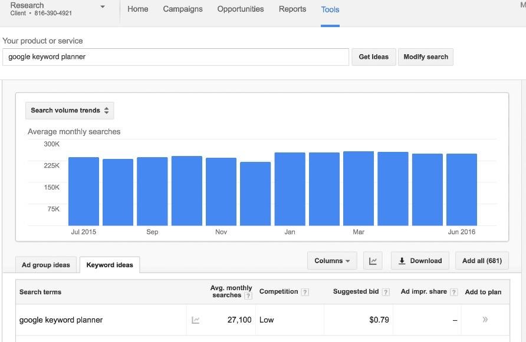The width and height of the screenshot is (526, 342).
Task: Sort by Avg. monthly searches header
Action: point(231,291)
